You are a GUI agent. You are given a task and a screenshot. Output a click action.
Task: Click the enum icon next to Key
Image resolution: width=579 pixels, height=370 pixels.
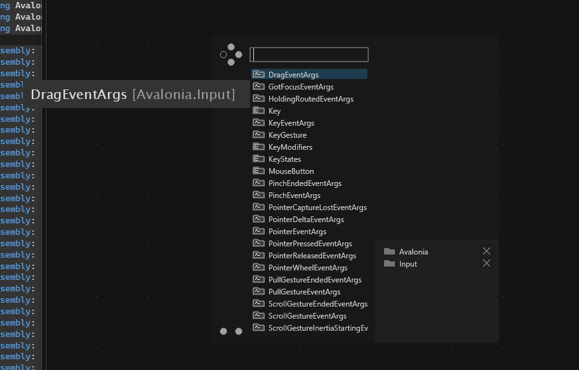tap(258, 110)
